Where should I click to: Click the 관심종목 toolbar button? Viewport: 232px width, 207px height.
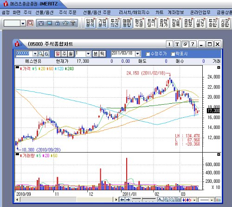coord(176,23)
